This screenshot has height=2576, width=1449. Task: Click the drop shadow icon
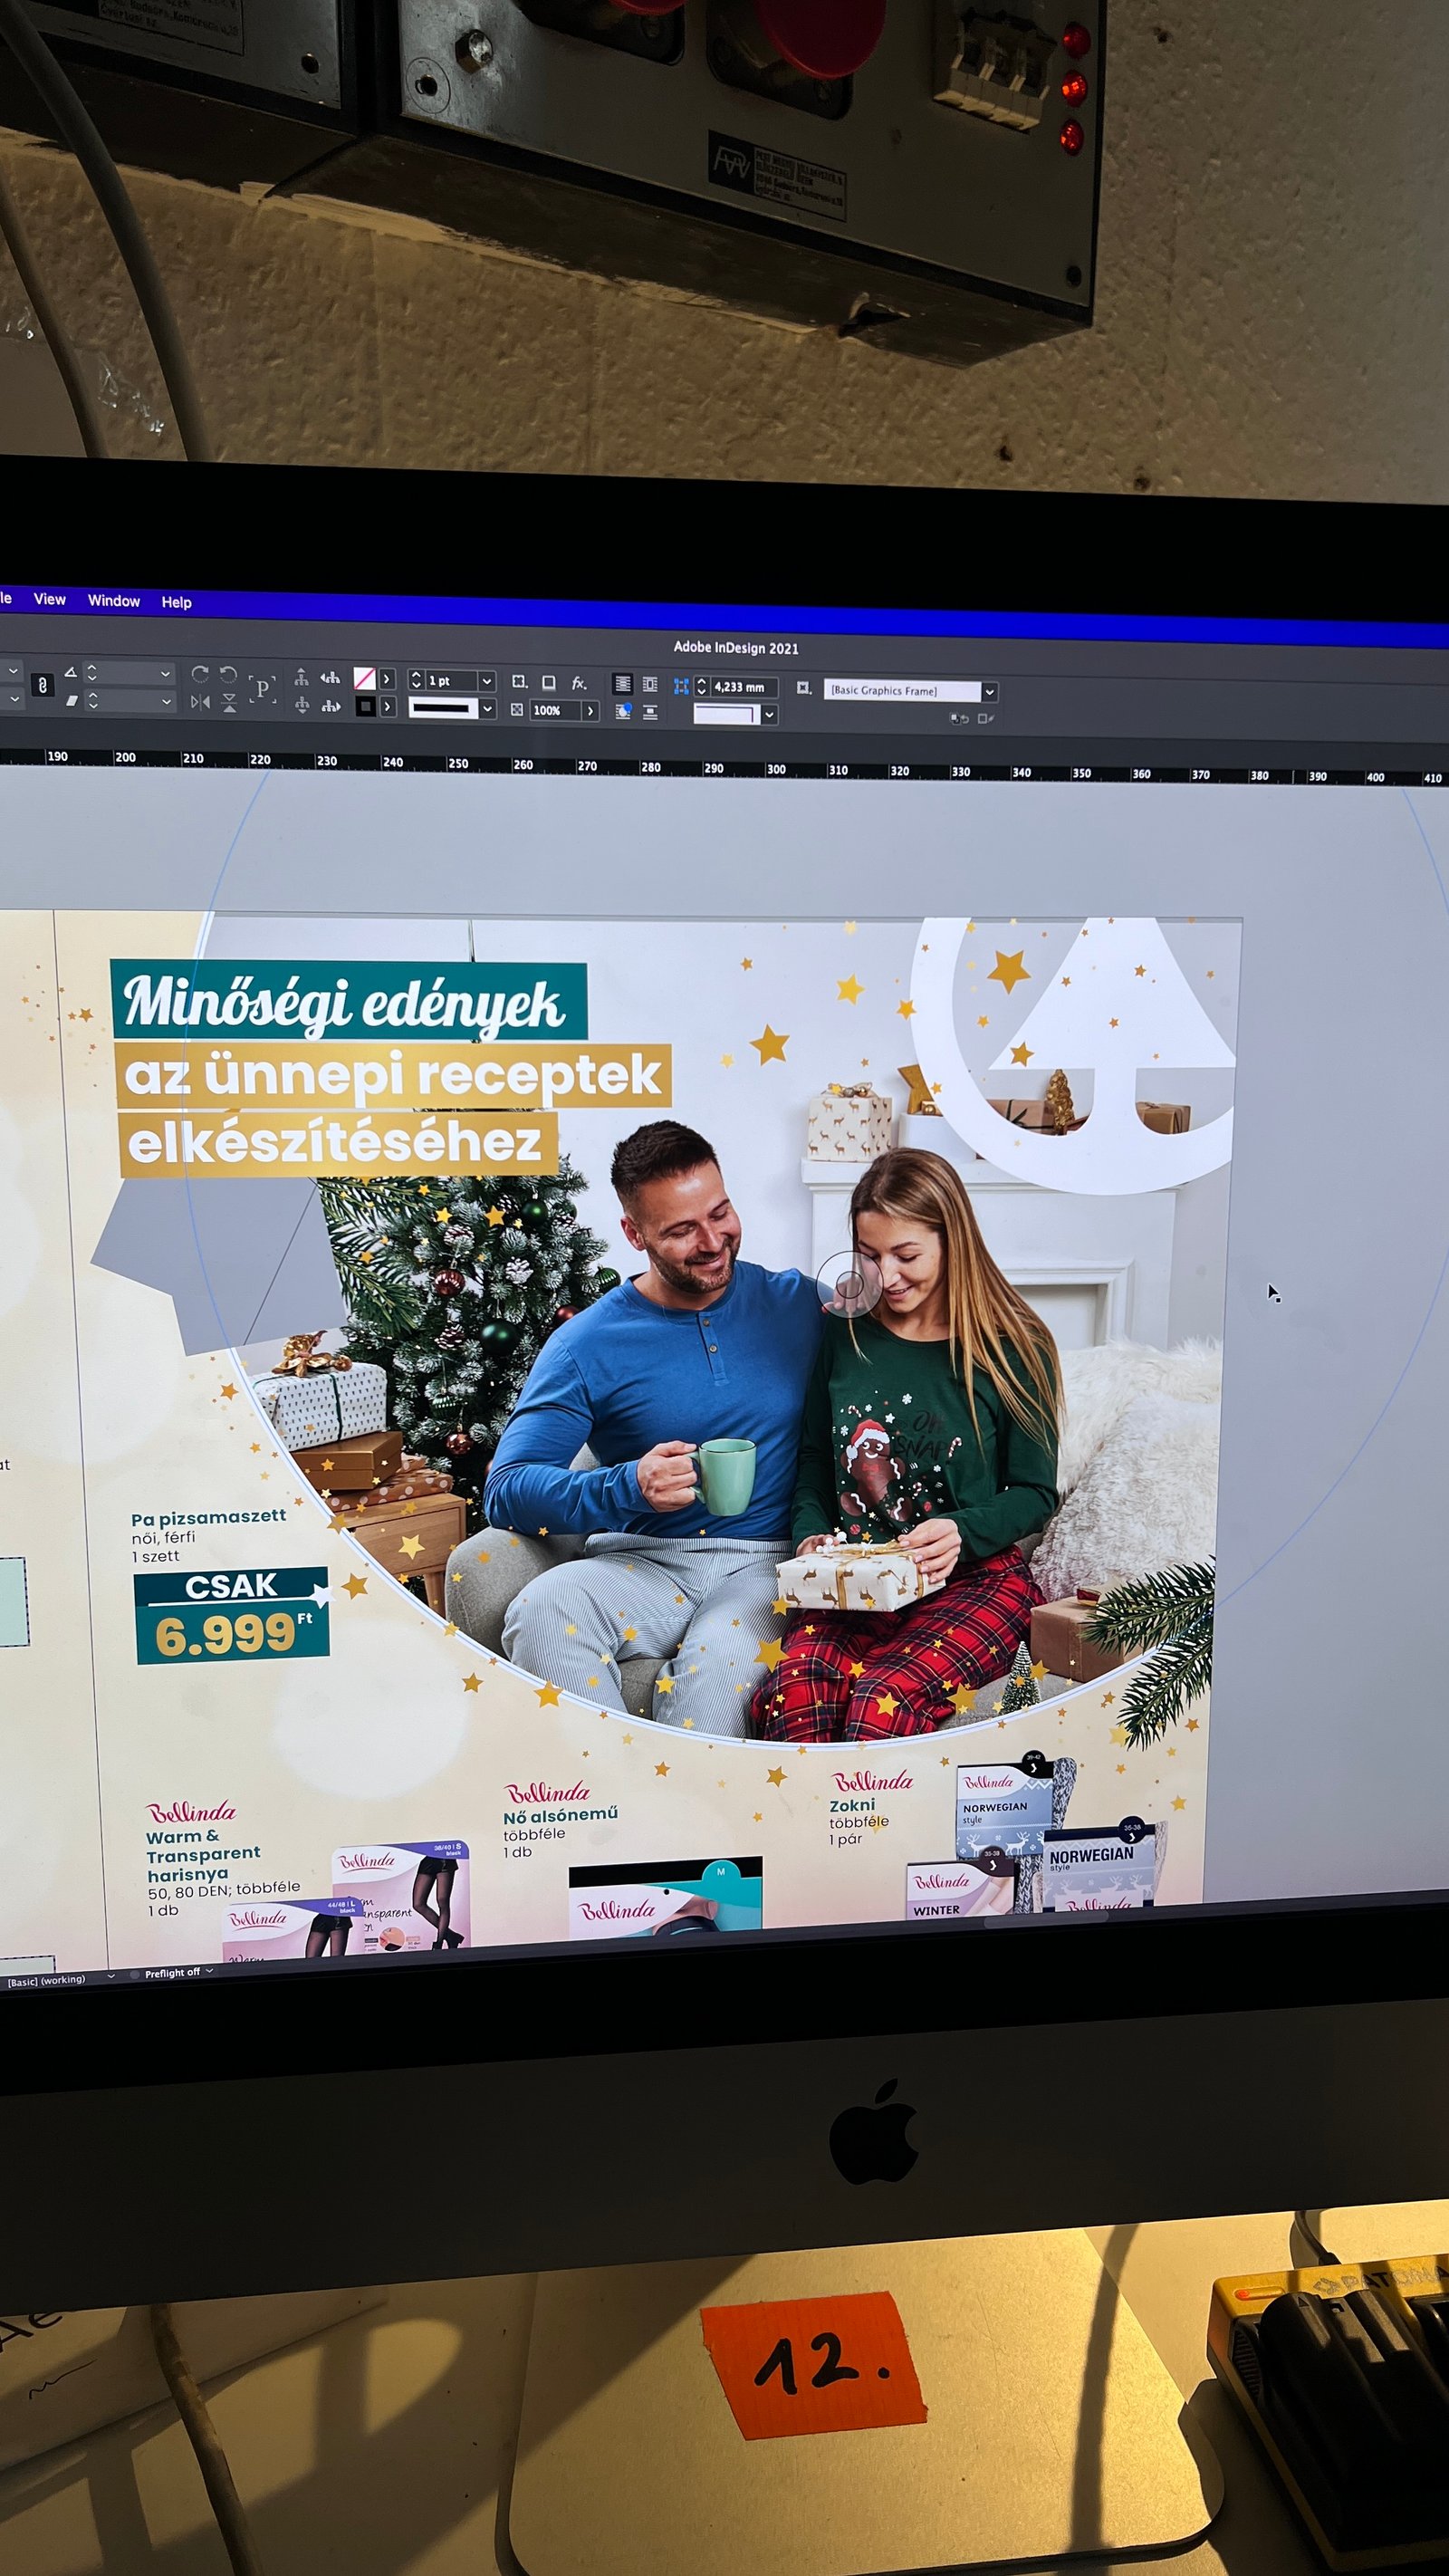click(x=548, y=682)
